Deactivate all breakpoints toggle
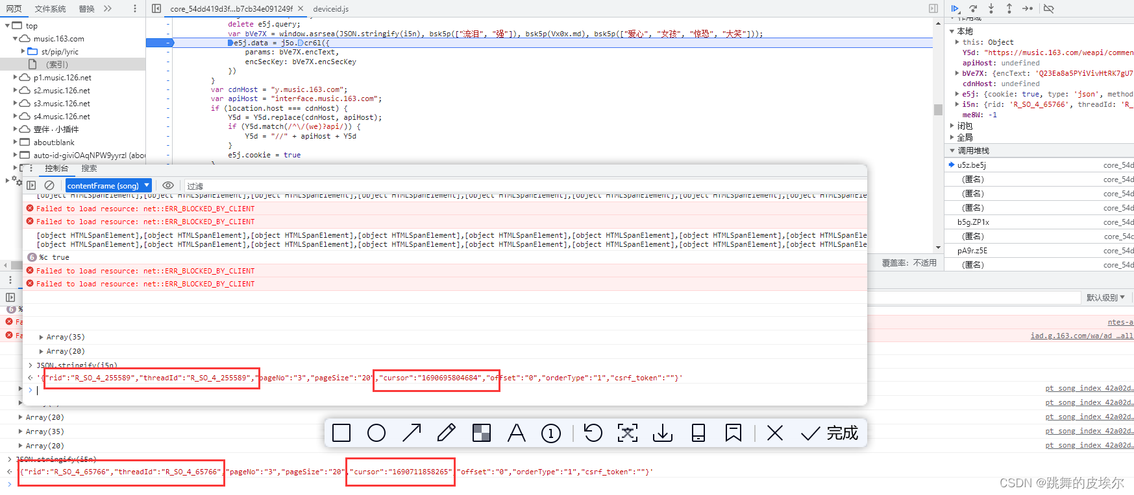Viewport: 1134px width, 495px height. click(x=1048, y=8)
